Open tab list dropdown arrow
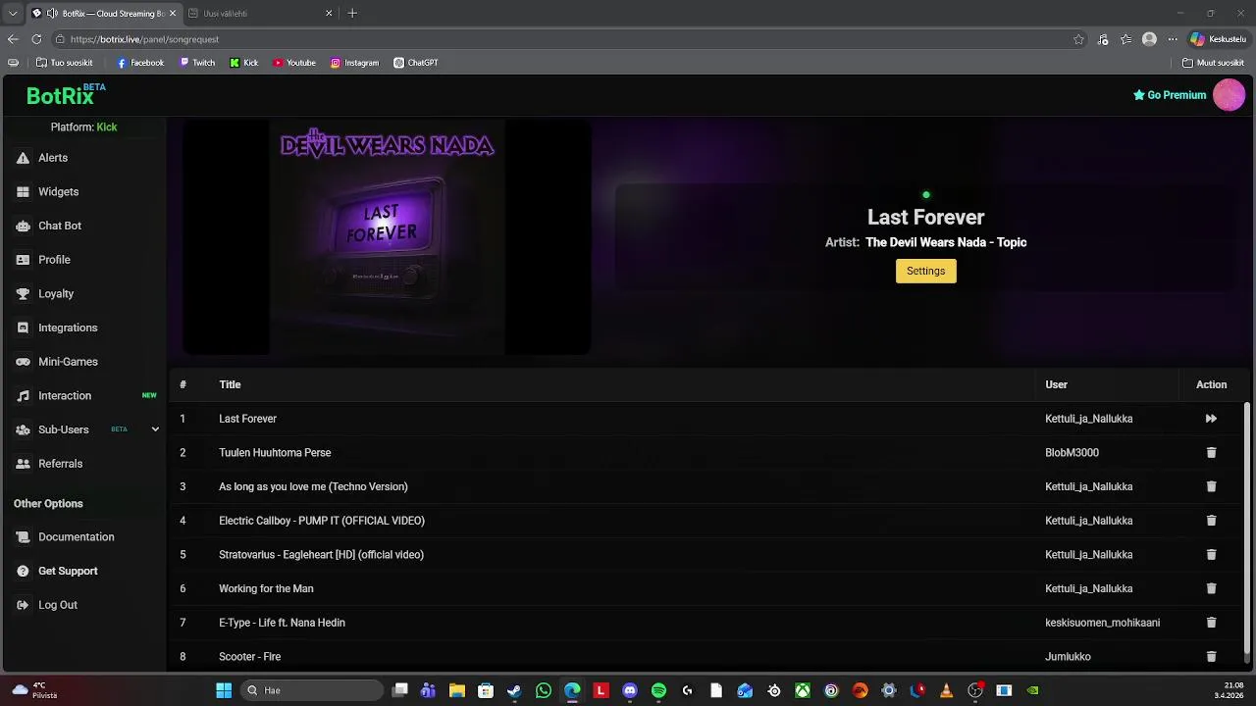Screen dimensions: 1256x706 tap(13, 14)
